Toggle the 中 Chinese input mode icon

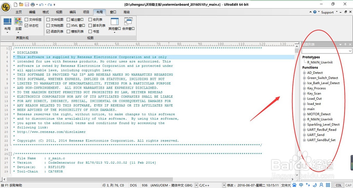[x=301, y=185]
